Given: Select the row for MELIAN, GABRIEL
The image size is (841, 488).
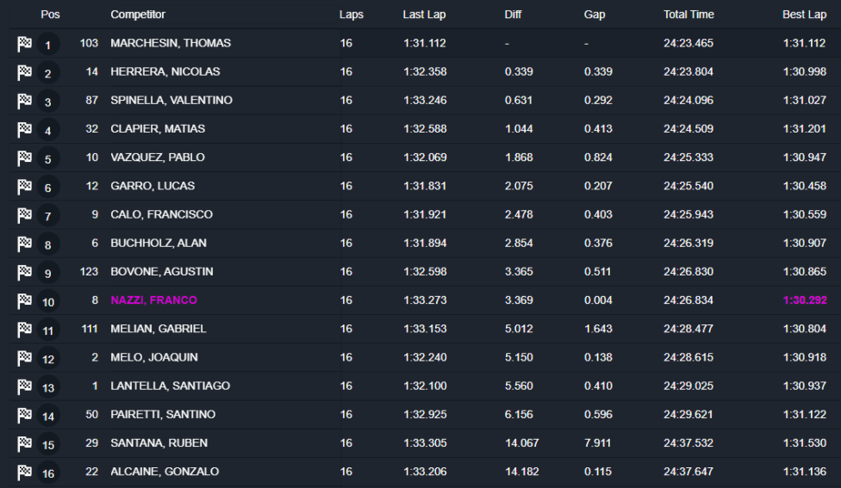Looking at the screenshot, I should [159, 329].
